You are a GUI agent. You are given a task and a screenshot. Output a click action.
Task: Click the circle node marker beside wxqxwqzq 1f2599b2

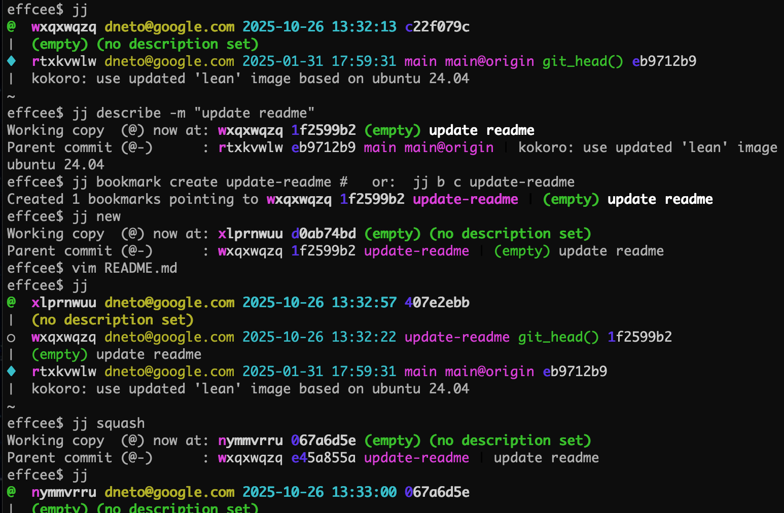coord(11,338)
